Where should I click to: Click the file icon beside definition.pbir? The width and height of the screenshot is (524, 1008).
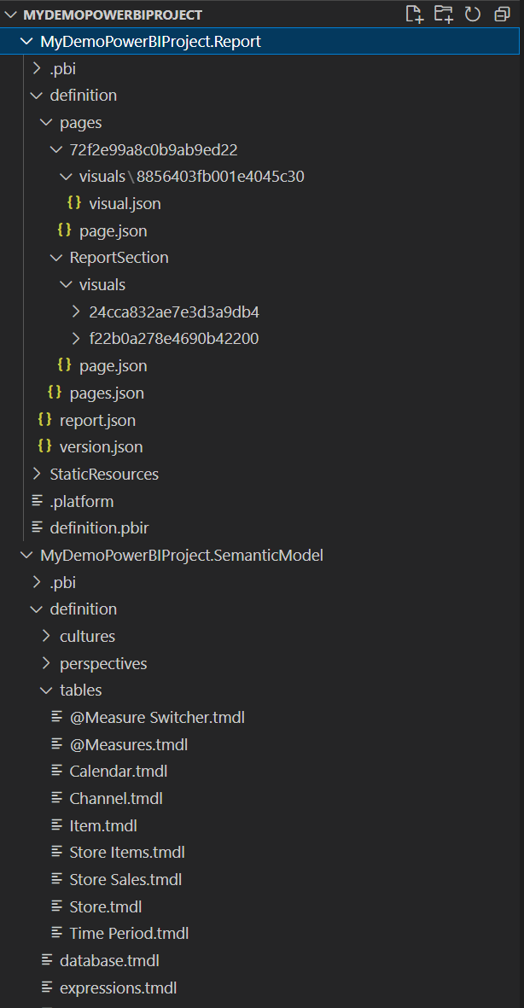36,527
